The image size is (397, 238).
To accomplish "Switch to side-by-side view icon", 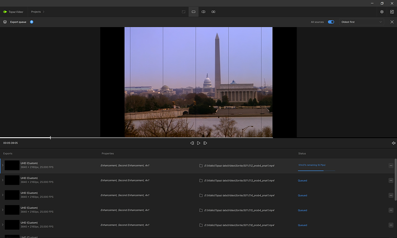I will 213,12.
